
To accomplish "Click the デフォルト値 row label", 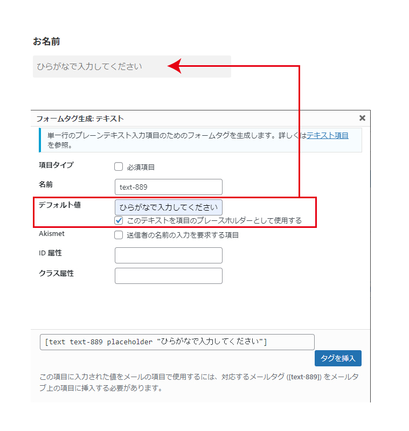I will point(60,205).
